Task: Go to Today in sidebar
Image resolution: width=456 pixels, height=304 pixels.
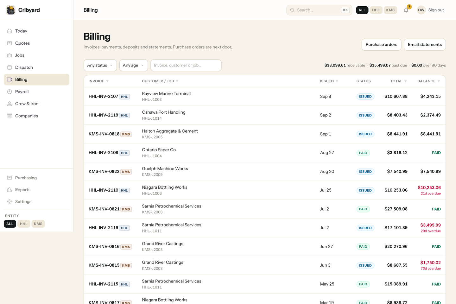Action: (x=36, y=31)
